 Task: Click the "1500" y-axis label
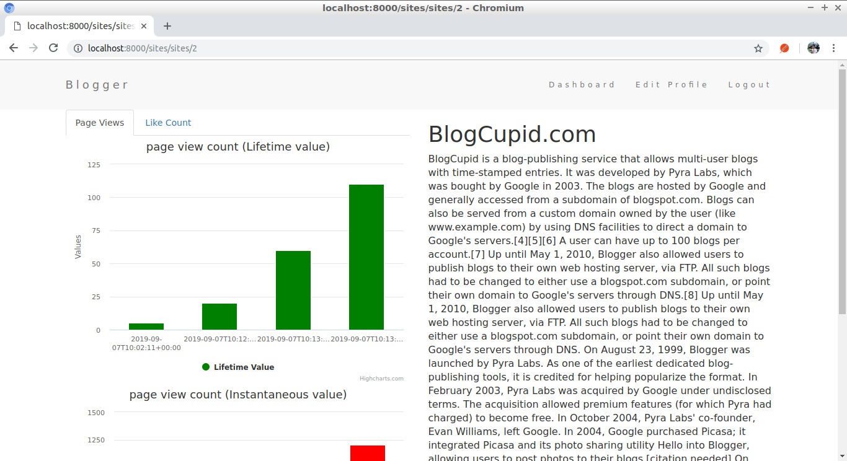coord(96,413)
